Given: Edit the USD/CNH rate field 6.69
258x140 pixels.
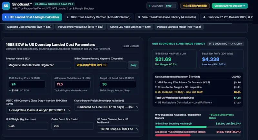Looking at the screenshot, I should [x=170, y=6].
